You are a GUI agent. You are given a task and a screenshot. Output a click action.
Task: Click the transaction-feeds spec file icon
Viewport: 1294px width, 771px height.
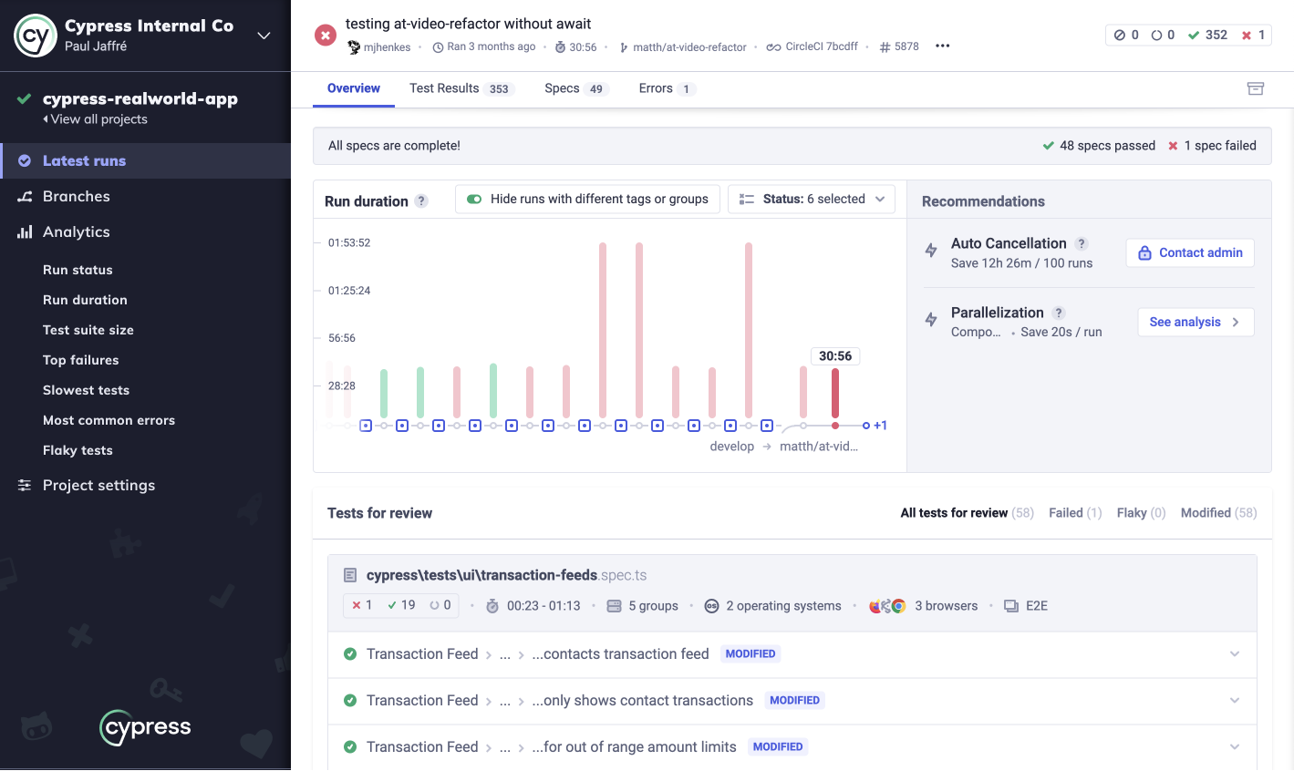[x=350, y=575]
